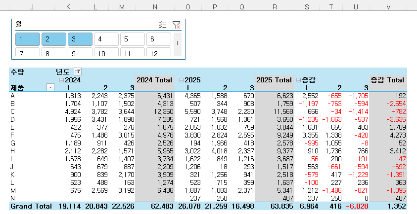Open the 년도 column filter icon

point(78,71)
